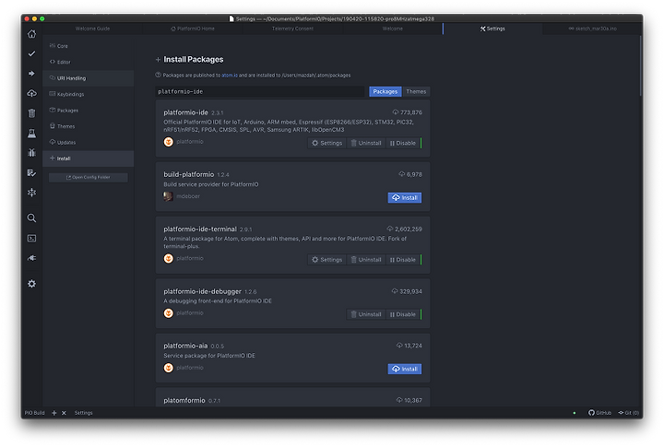
Task: Open the Editor settings section
Action: pos(89,63)
